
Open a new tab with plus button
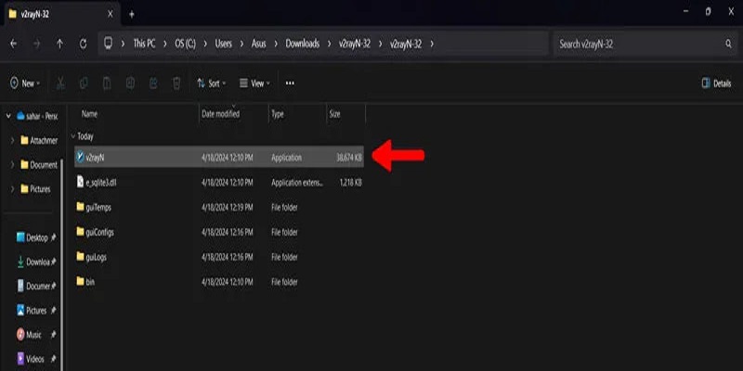(132, 14)
